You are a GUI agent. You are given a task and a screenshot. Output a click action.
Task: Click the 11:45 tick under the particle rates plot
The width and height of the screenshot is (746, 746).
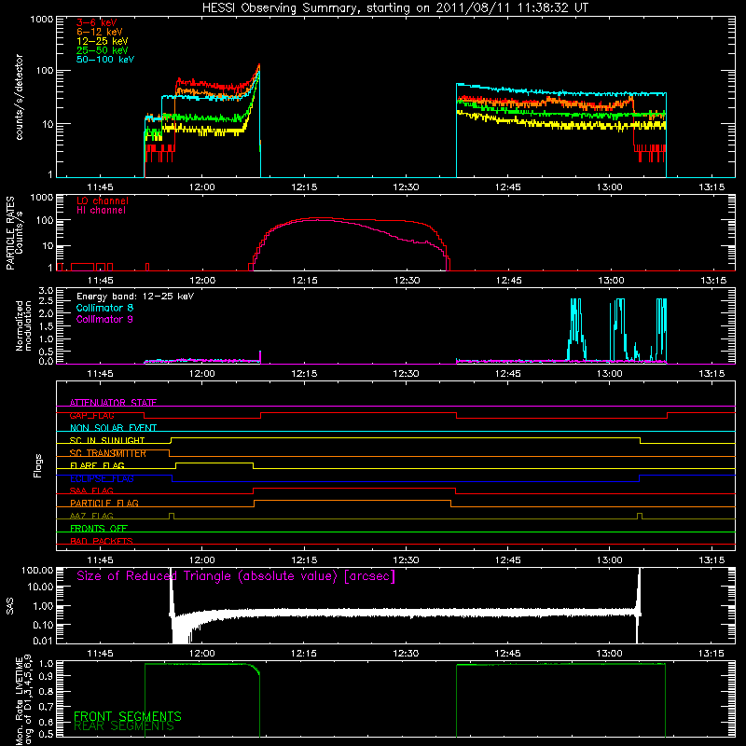100,281
